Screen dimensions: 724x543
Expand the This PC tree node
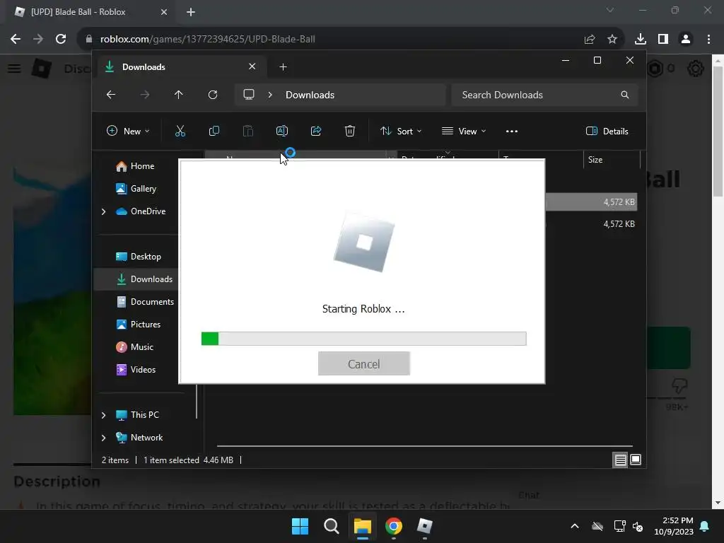[x=103, y=415]
